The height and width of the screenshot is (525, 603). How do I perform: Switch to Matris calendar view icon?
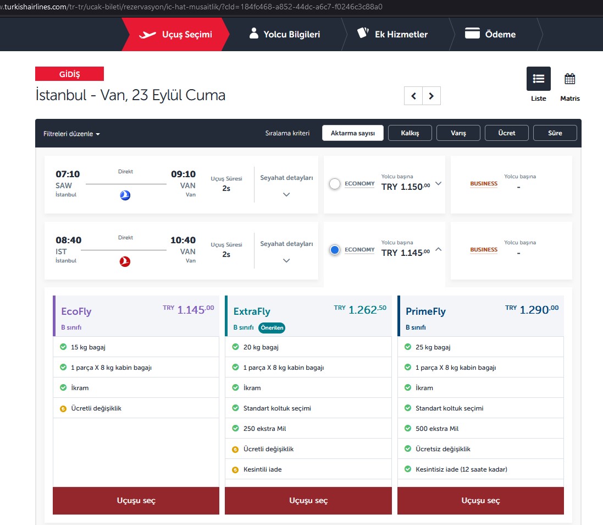570,79
